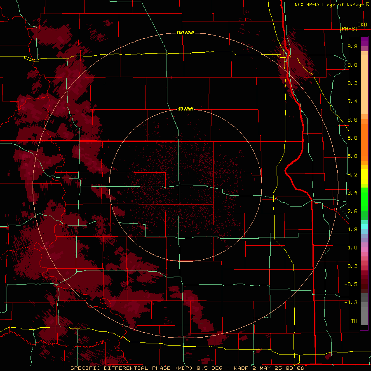This screenshot has height=371, width=371.
Task: Click the SPECIFIC DIFFERENTIAL PHASE (KDP) title text
Action: tap(132, 368)
